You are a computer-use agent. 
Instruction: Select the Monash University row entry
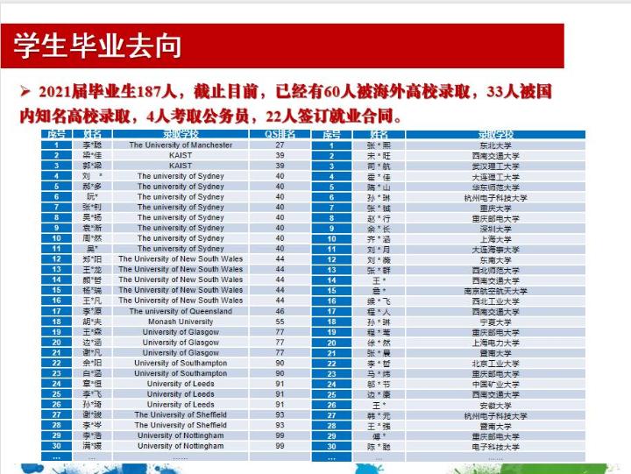181,322
